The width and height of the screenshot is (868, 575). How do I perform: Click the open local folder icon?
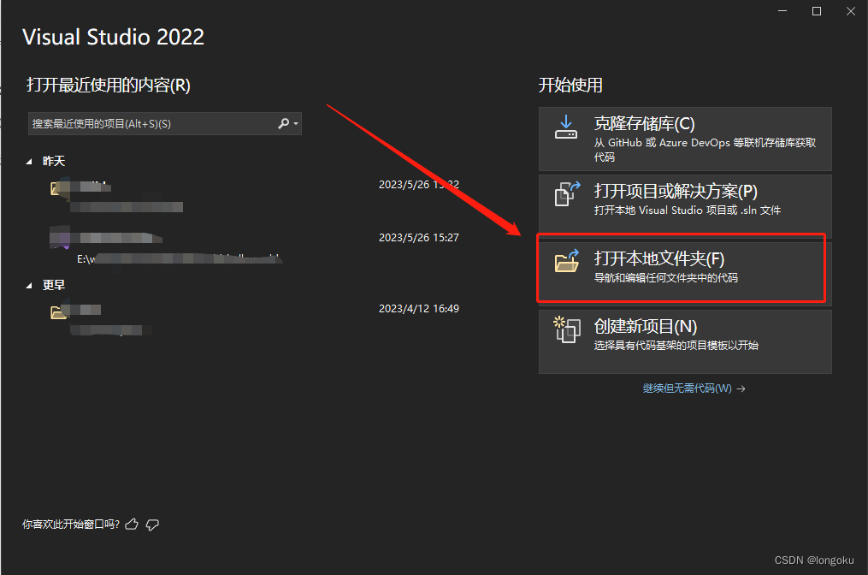567,261
